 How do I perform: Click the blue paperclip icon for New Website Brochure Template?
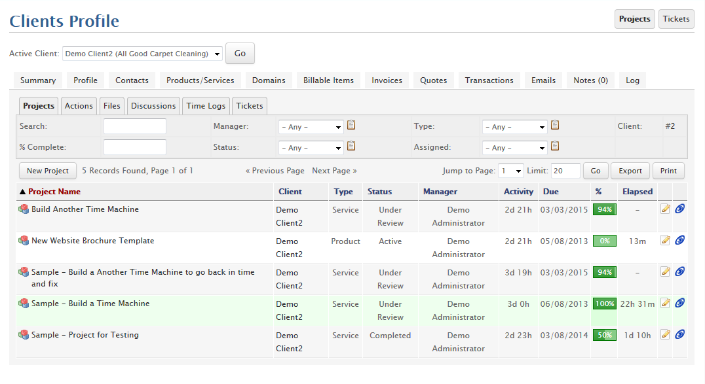click(x=679, y=240)
